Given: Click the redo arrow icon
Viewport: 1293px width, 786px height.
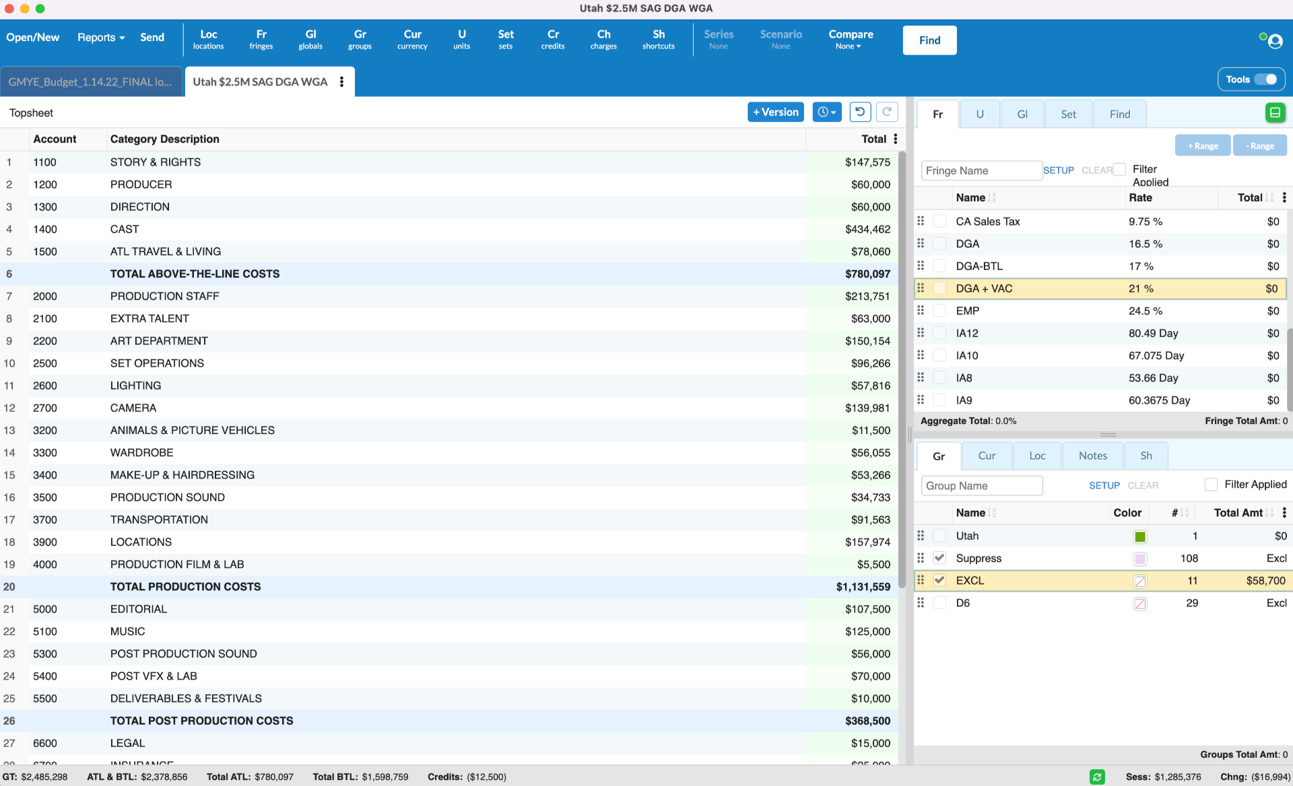Looking at the screenshot, I should click(x=887, y=112).
